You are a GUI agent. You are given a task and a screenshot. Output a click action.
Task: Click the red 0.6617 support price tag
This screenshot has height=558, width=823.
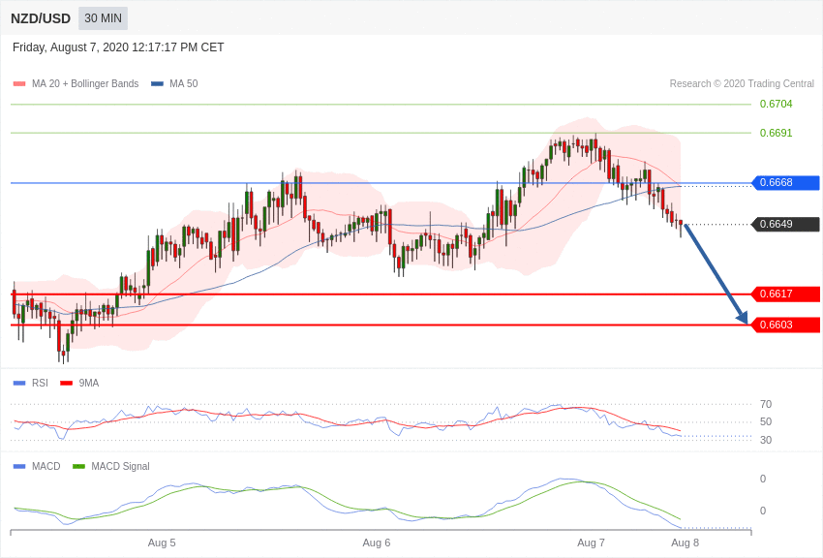coord(786,294)
